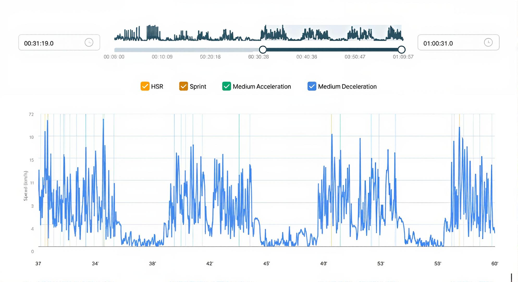Click the left handle of the time range slider
518x282 pixels.
click(263, 50)
